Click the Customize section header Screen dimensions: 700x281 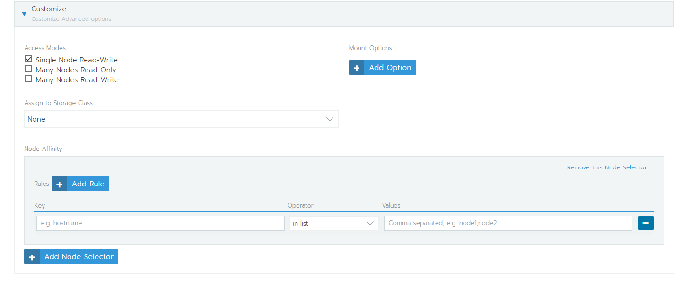49,9
